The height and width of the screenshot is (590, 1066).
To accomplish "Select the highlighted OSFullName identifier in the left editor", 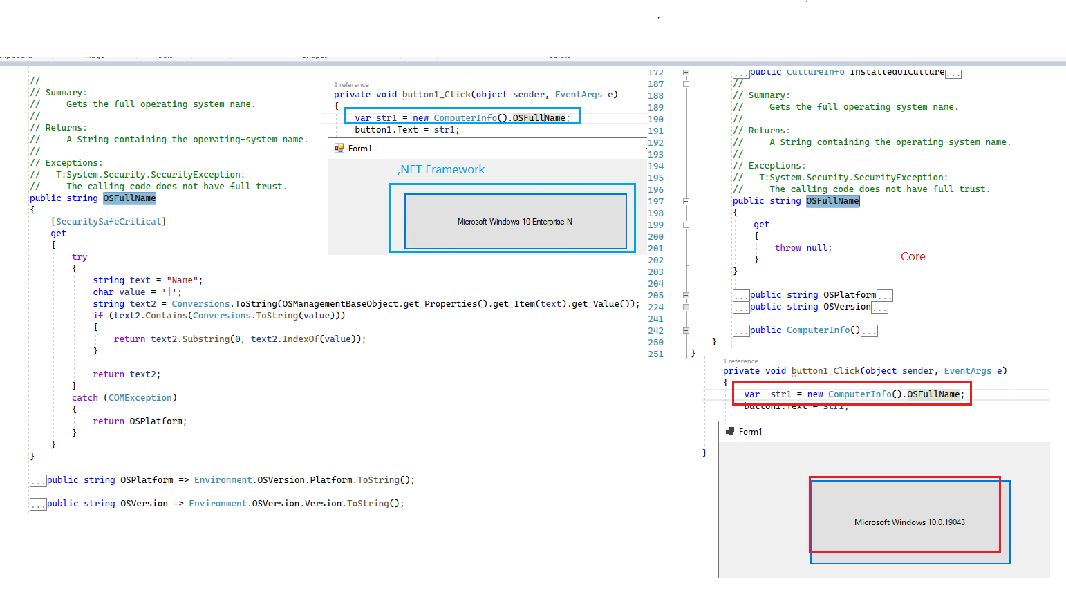I will 129,198.
